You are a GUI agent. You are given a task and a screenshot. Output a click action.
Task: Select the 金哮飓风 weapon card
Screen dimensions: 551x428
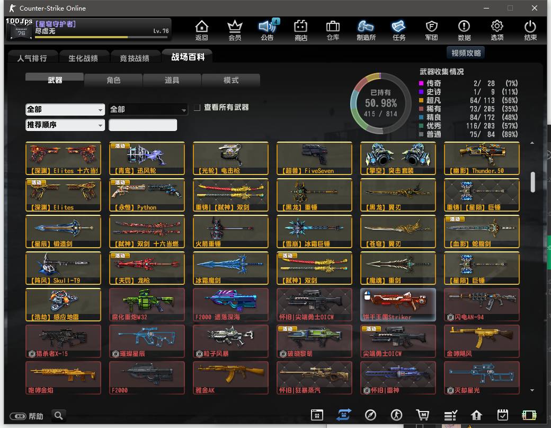[482, 341]
